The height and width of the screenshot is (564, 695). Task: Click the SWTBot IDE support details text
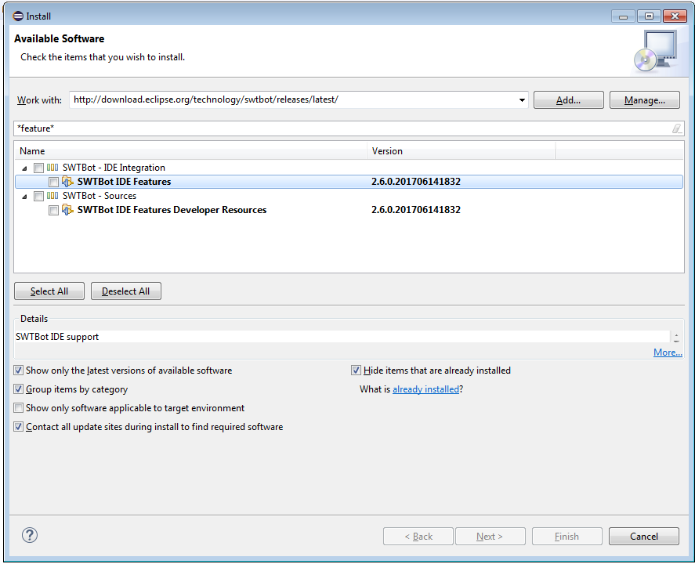(x=57, y=337)
